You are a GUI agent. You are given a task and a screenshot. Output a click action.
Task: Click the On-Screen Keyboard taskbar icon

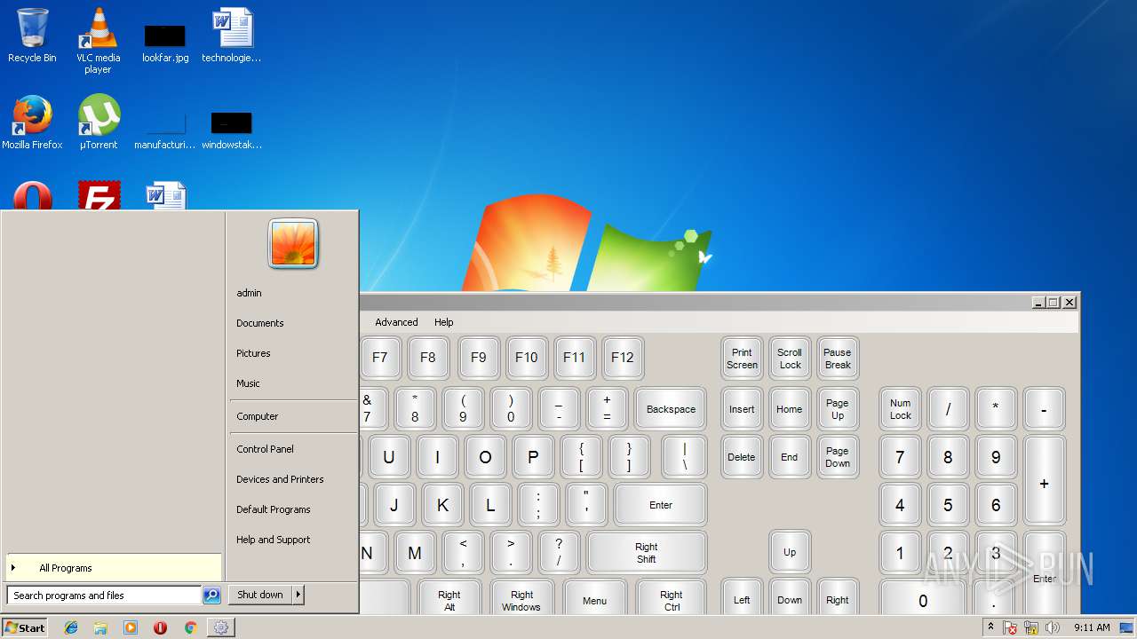click(x=220, y=627)
